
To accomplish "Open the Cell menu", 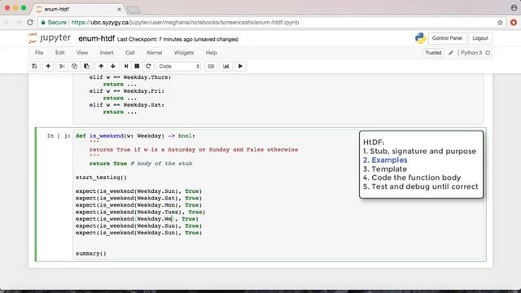I will (x=130, y=53).
